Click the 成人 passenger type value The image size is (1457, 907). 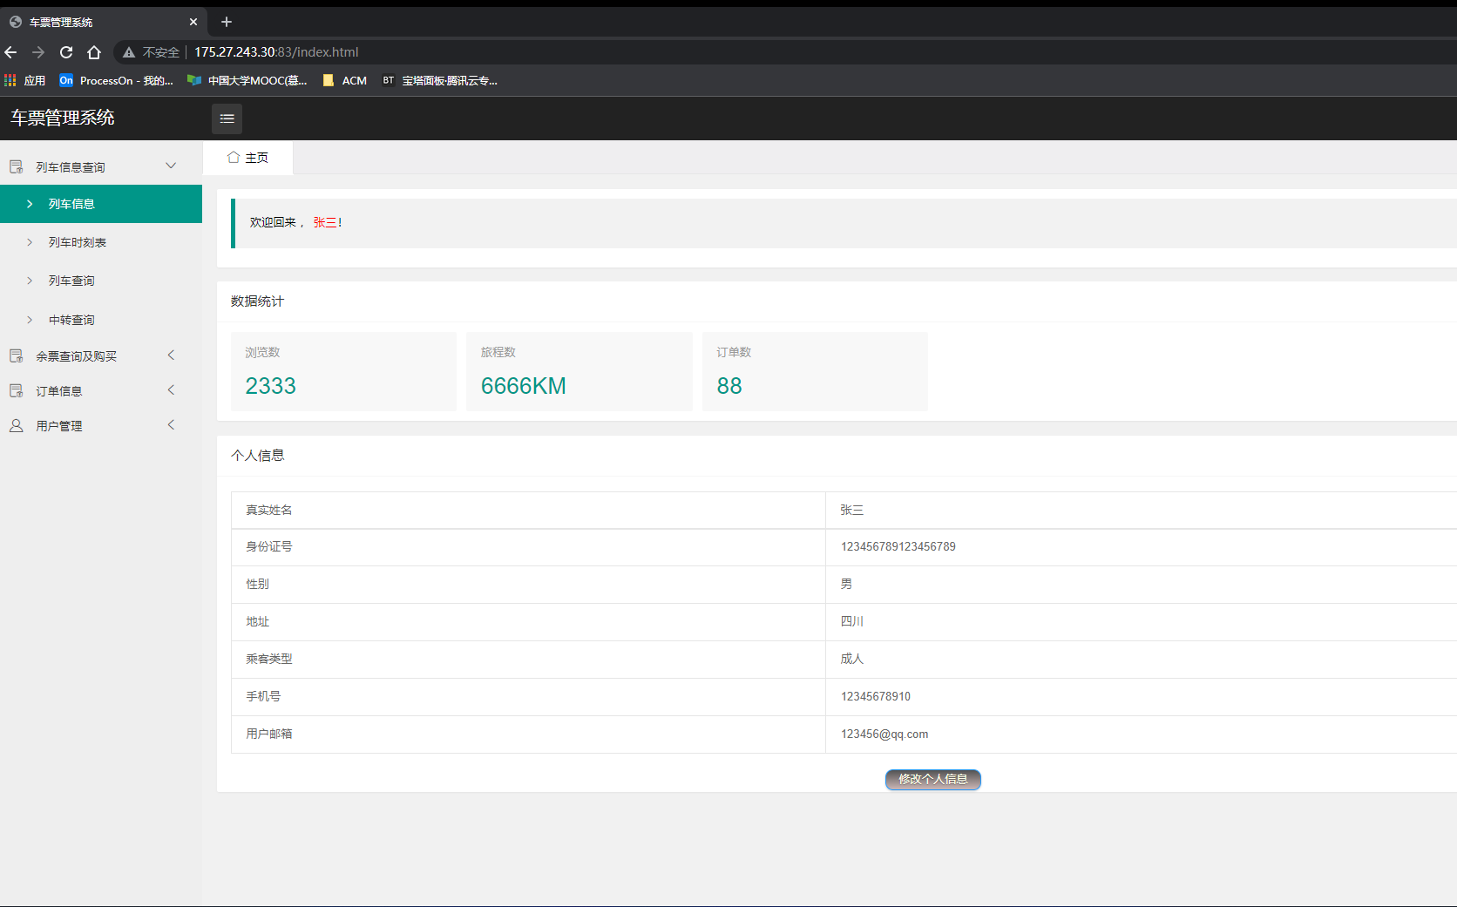[x=852, y=659]
